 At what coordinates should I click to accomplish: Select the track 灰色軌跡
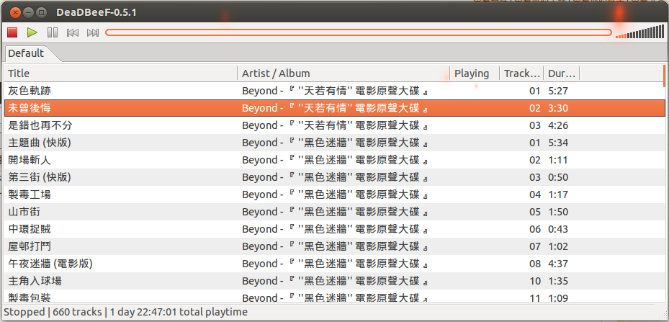point(334,91)
